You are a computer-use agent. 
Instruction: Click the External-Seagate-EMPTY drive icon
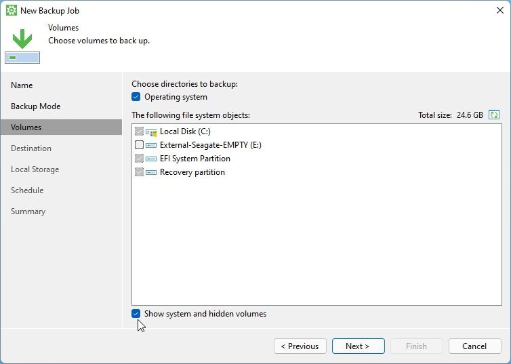(151, 145)
